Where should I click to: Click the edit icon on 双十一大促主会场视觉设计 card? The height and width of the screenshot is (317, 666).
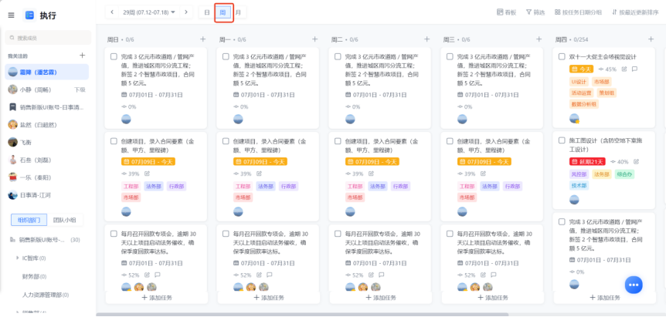point(624,69)
